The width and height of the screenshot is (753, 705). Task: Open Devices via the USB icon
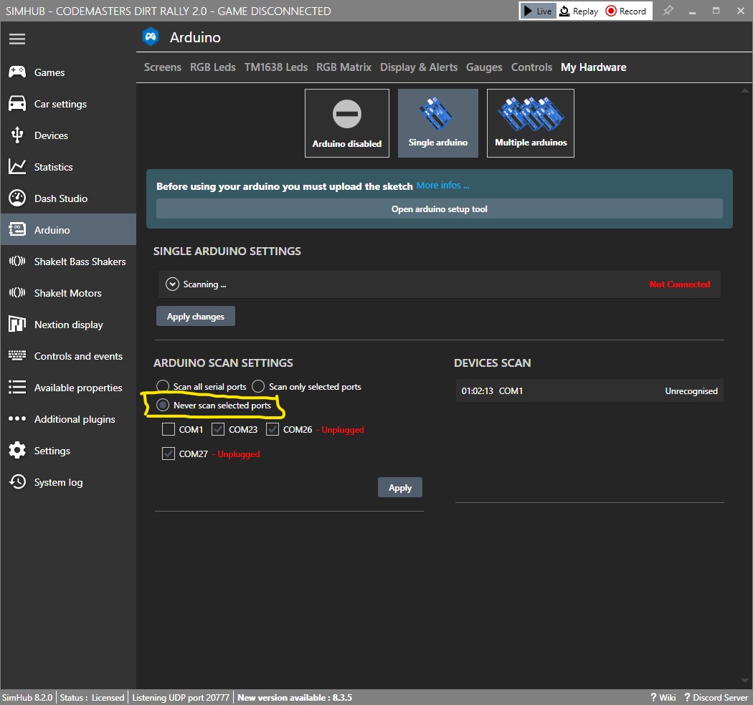point(17,135)
